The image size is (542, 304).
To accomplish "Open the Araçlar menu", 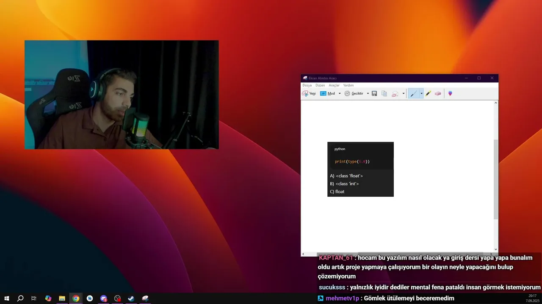I will [x=334, y=85].
